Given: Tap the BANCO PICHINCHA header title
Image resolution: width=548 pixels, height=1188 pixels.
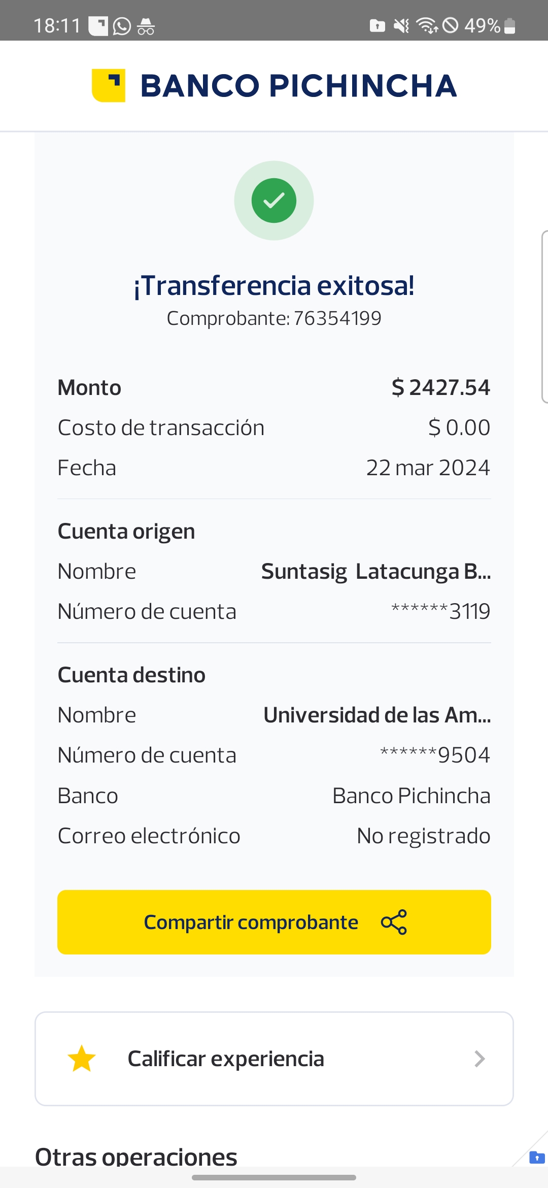Looking at the screenshot, I should 298,85.
